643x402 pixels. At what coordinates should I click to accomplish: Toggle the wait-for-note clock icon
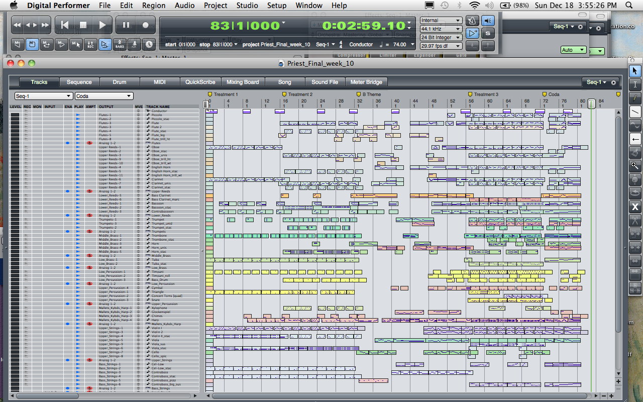point(149,44)
